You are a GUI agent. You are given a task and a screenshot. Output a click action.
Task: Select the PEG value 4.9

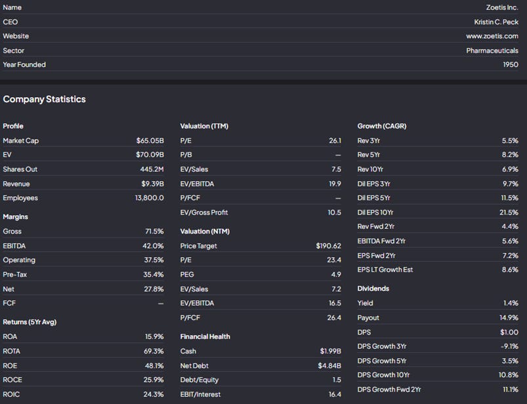coord(336,274)
